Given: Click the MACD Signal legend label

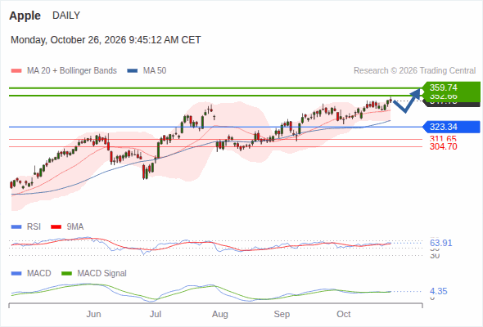Looking at the screenshot, I should (x=102, y=274).
